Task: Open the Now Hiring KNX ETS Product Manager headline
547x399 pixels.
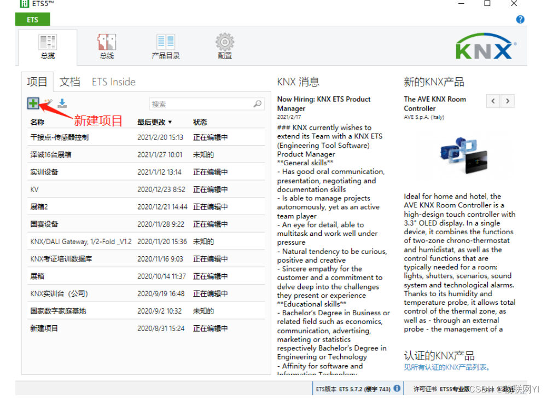Action: 324,103
